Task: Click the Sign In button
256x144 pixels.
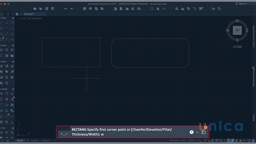Action: pyautogui.click(x=243, y=4)
